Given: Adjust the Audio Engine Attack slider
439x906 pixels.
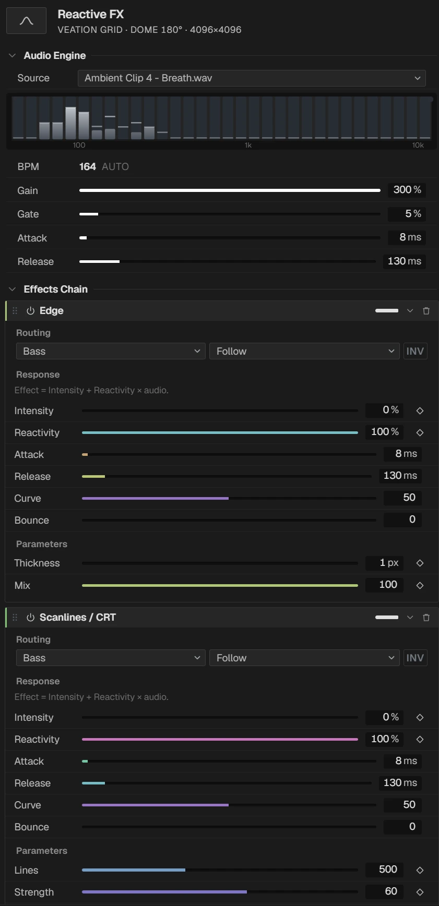Looking at the screenshot, I should point(230,238).
